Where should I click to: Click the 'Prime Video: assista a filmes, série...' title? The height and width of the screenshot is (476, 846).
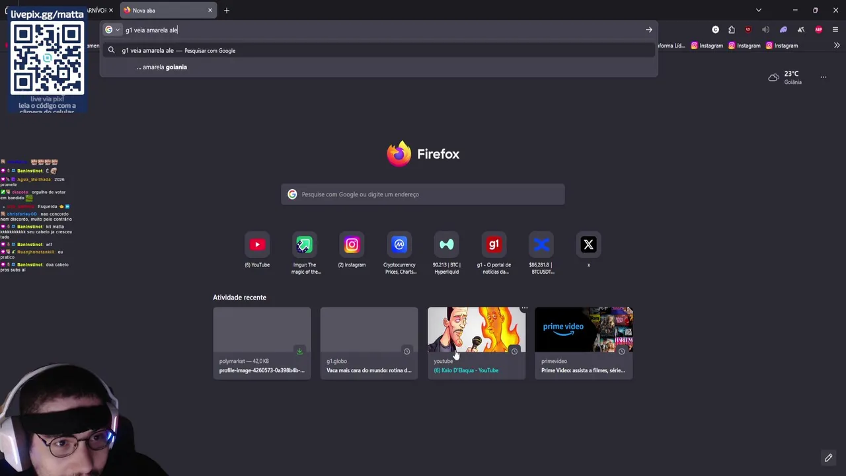pyautogui.click(x=583, y=370)
